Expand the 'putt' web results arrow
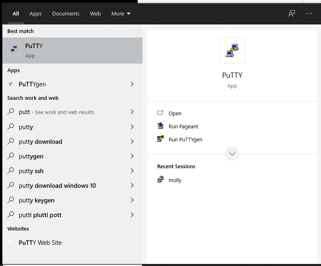The image size is (321, 266). (x=132, y=112)
